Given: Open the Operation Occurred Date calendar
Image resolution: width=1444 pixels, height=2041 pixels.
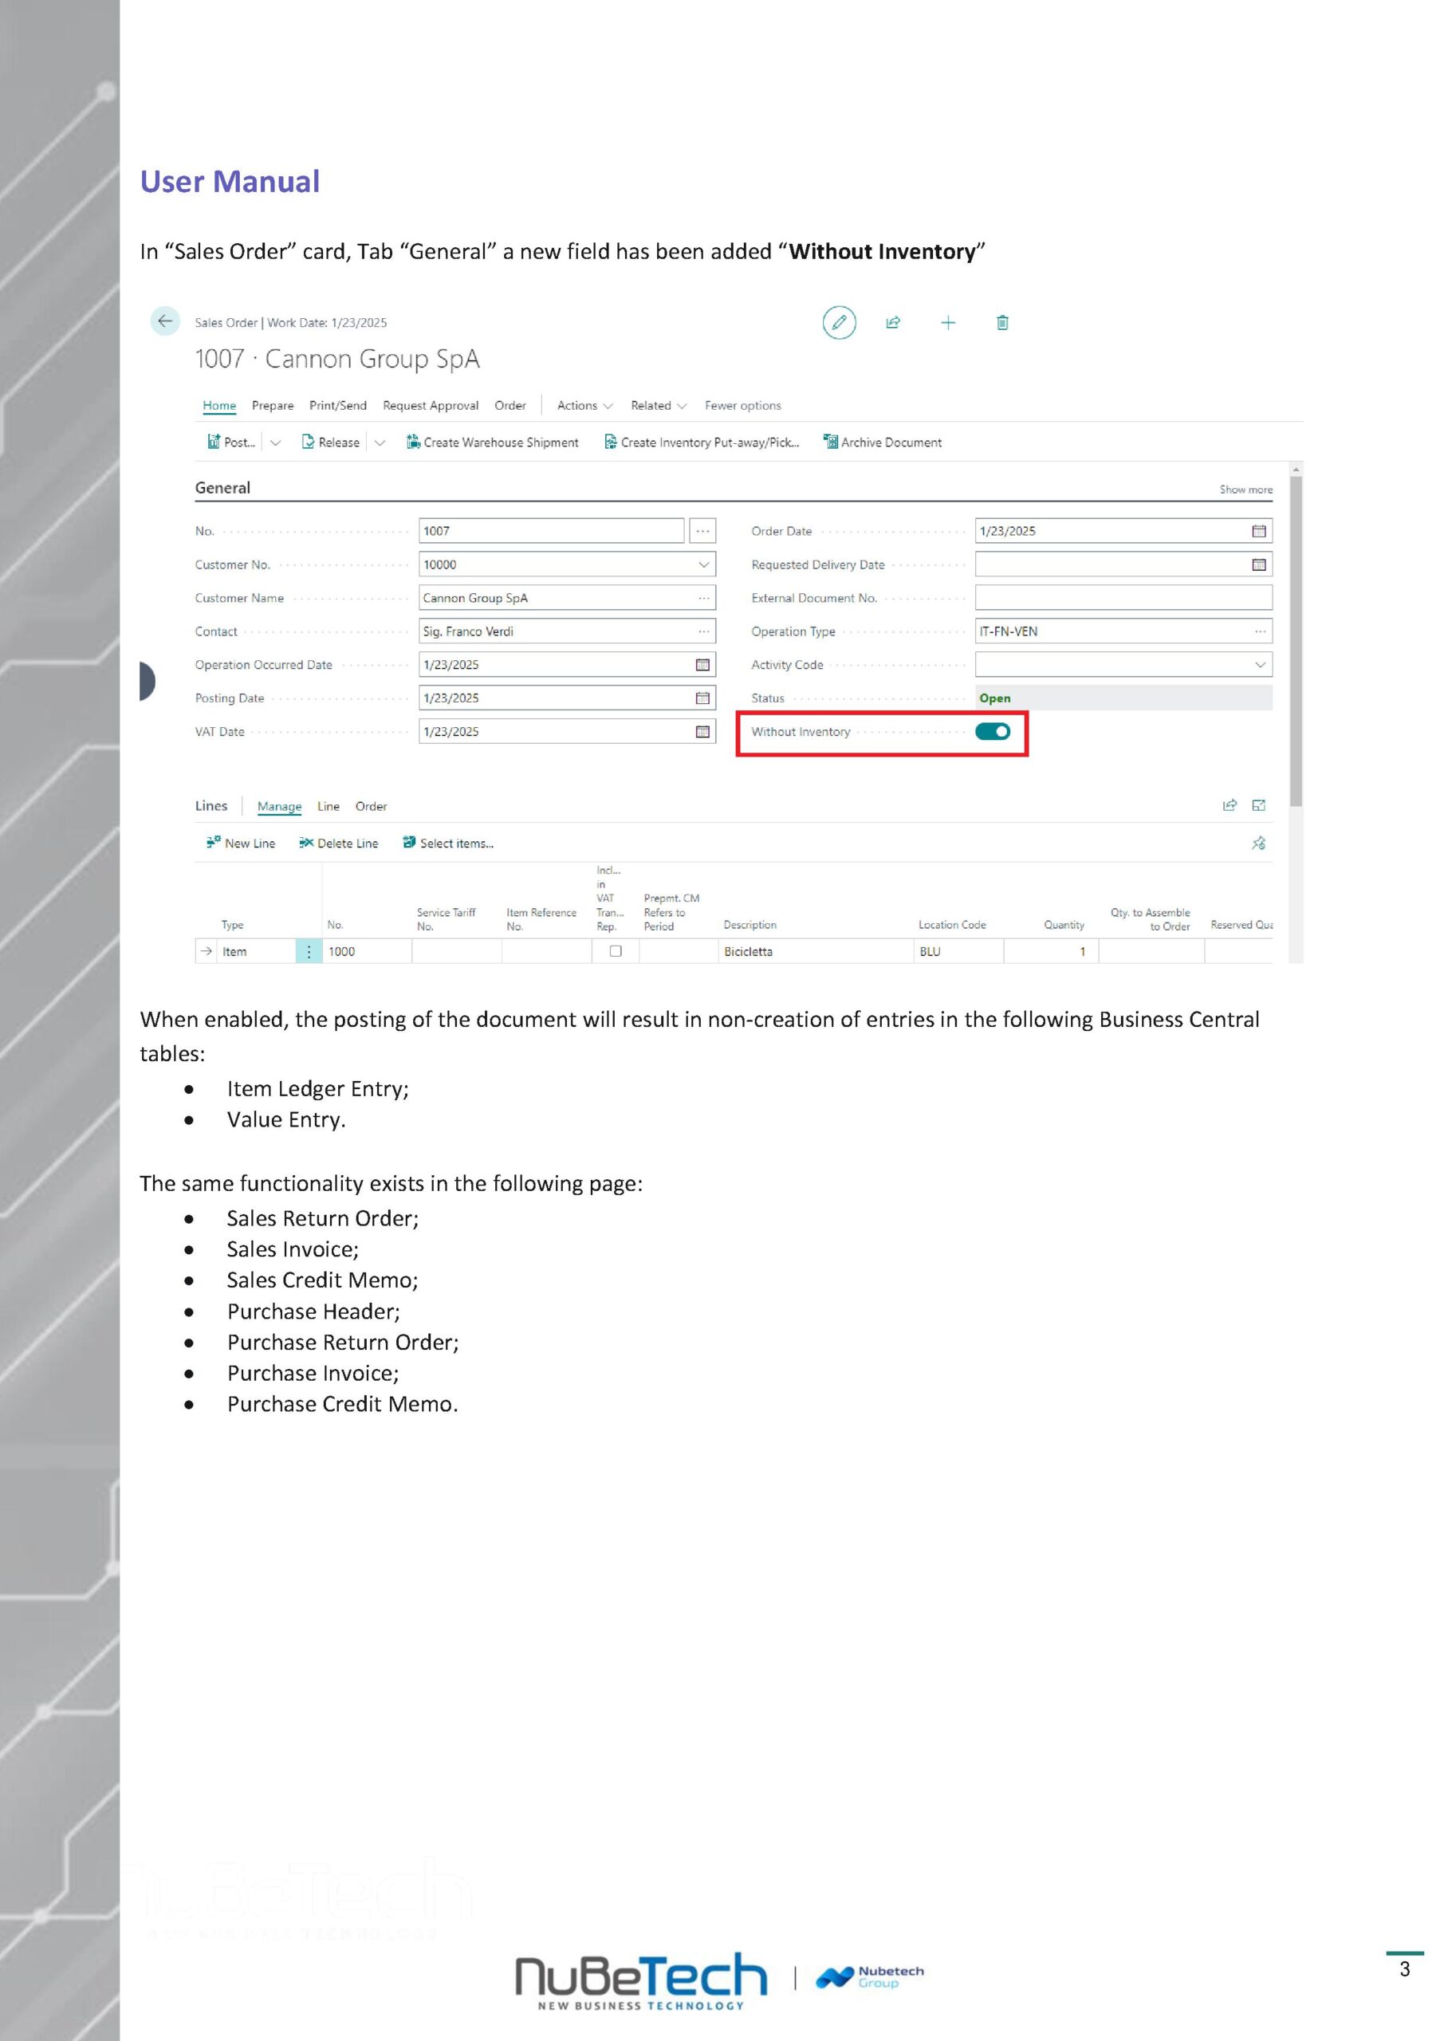Looking at the screenshot, I should pyautogui.click(x=702, y=665).
